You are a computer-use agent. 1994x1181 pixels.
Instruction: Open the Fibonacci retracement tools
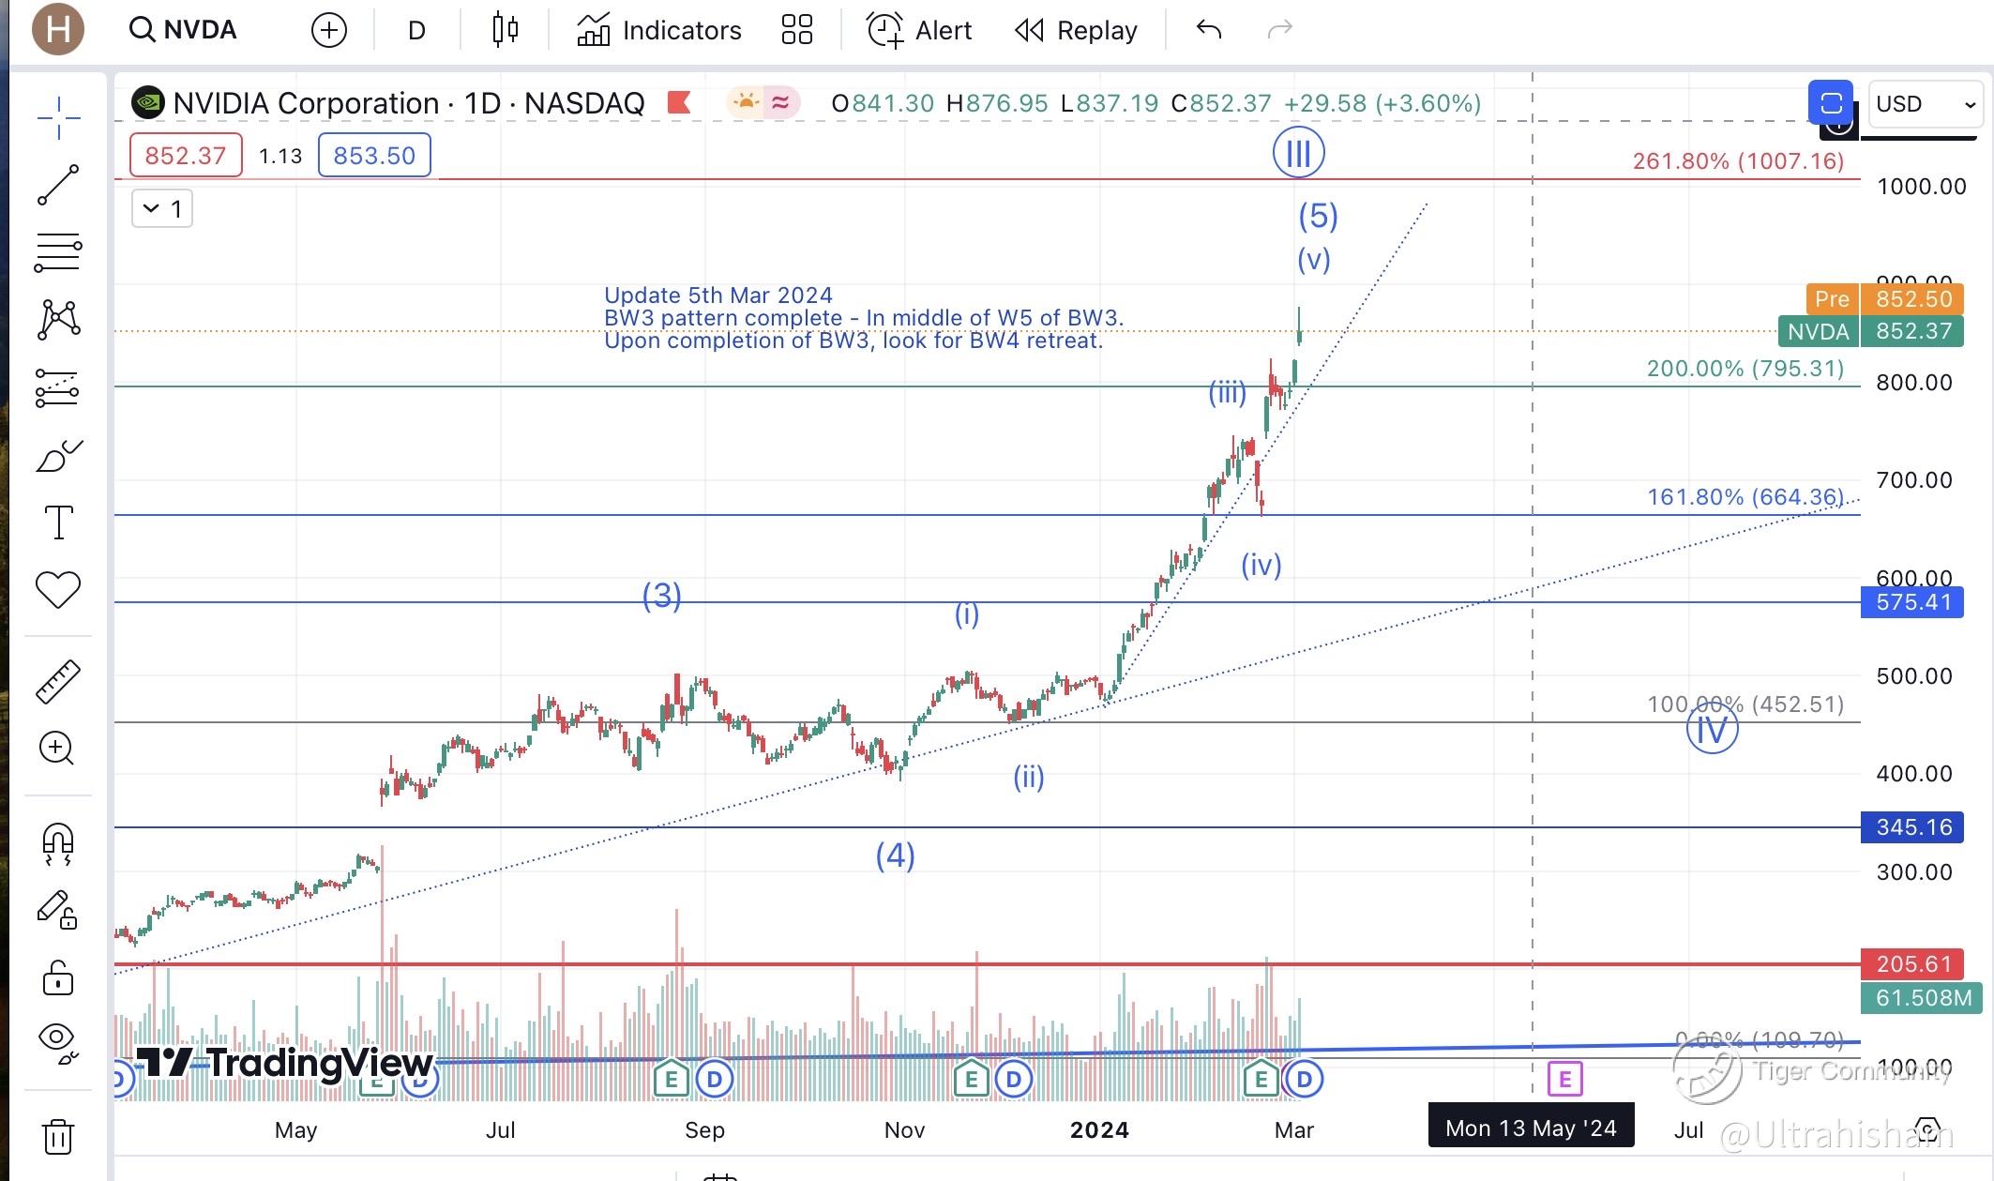[x=58, y=252]
